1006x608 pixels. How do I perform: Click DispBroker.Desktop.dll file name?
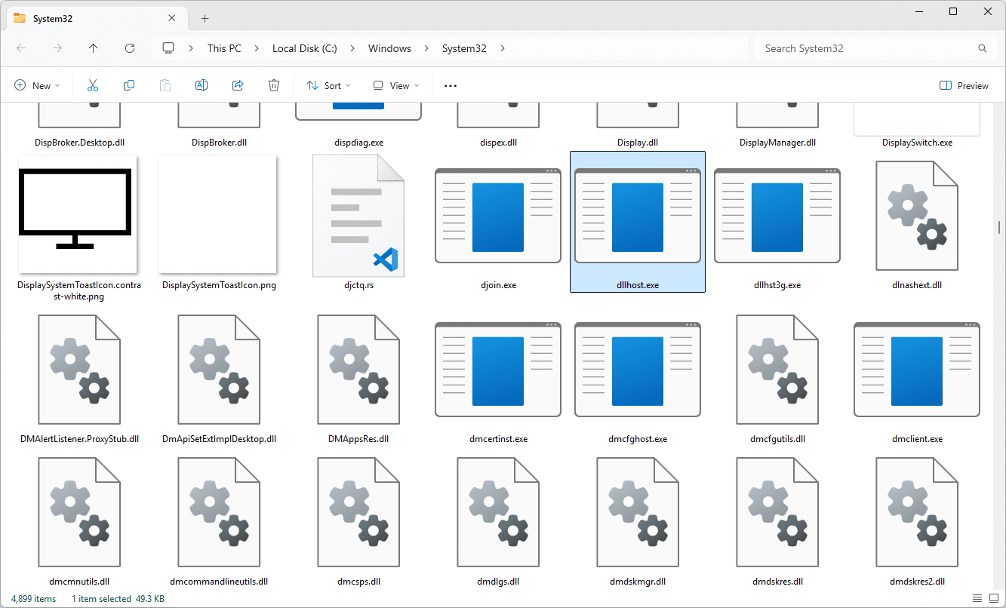pos(79,143)
